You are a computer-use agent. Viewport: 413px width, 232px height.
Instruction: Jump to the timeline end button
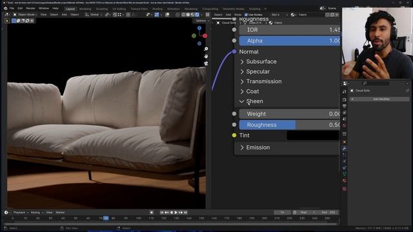(x=185, y=212)
